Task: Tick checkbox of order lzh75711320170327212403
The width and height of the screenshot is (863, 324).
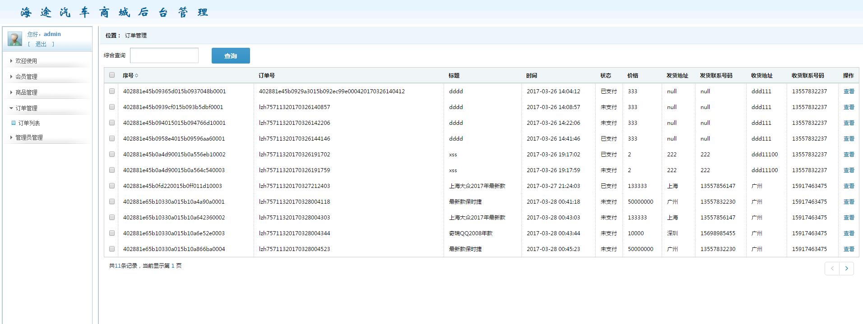Action: [x=112, y=186]
